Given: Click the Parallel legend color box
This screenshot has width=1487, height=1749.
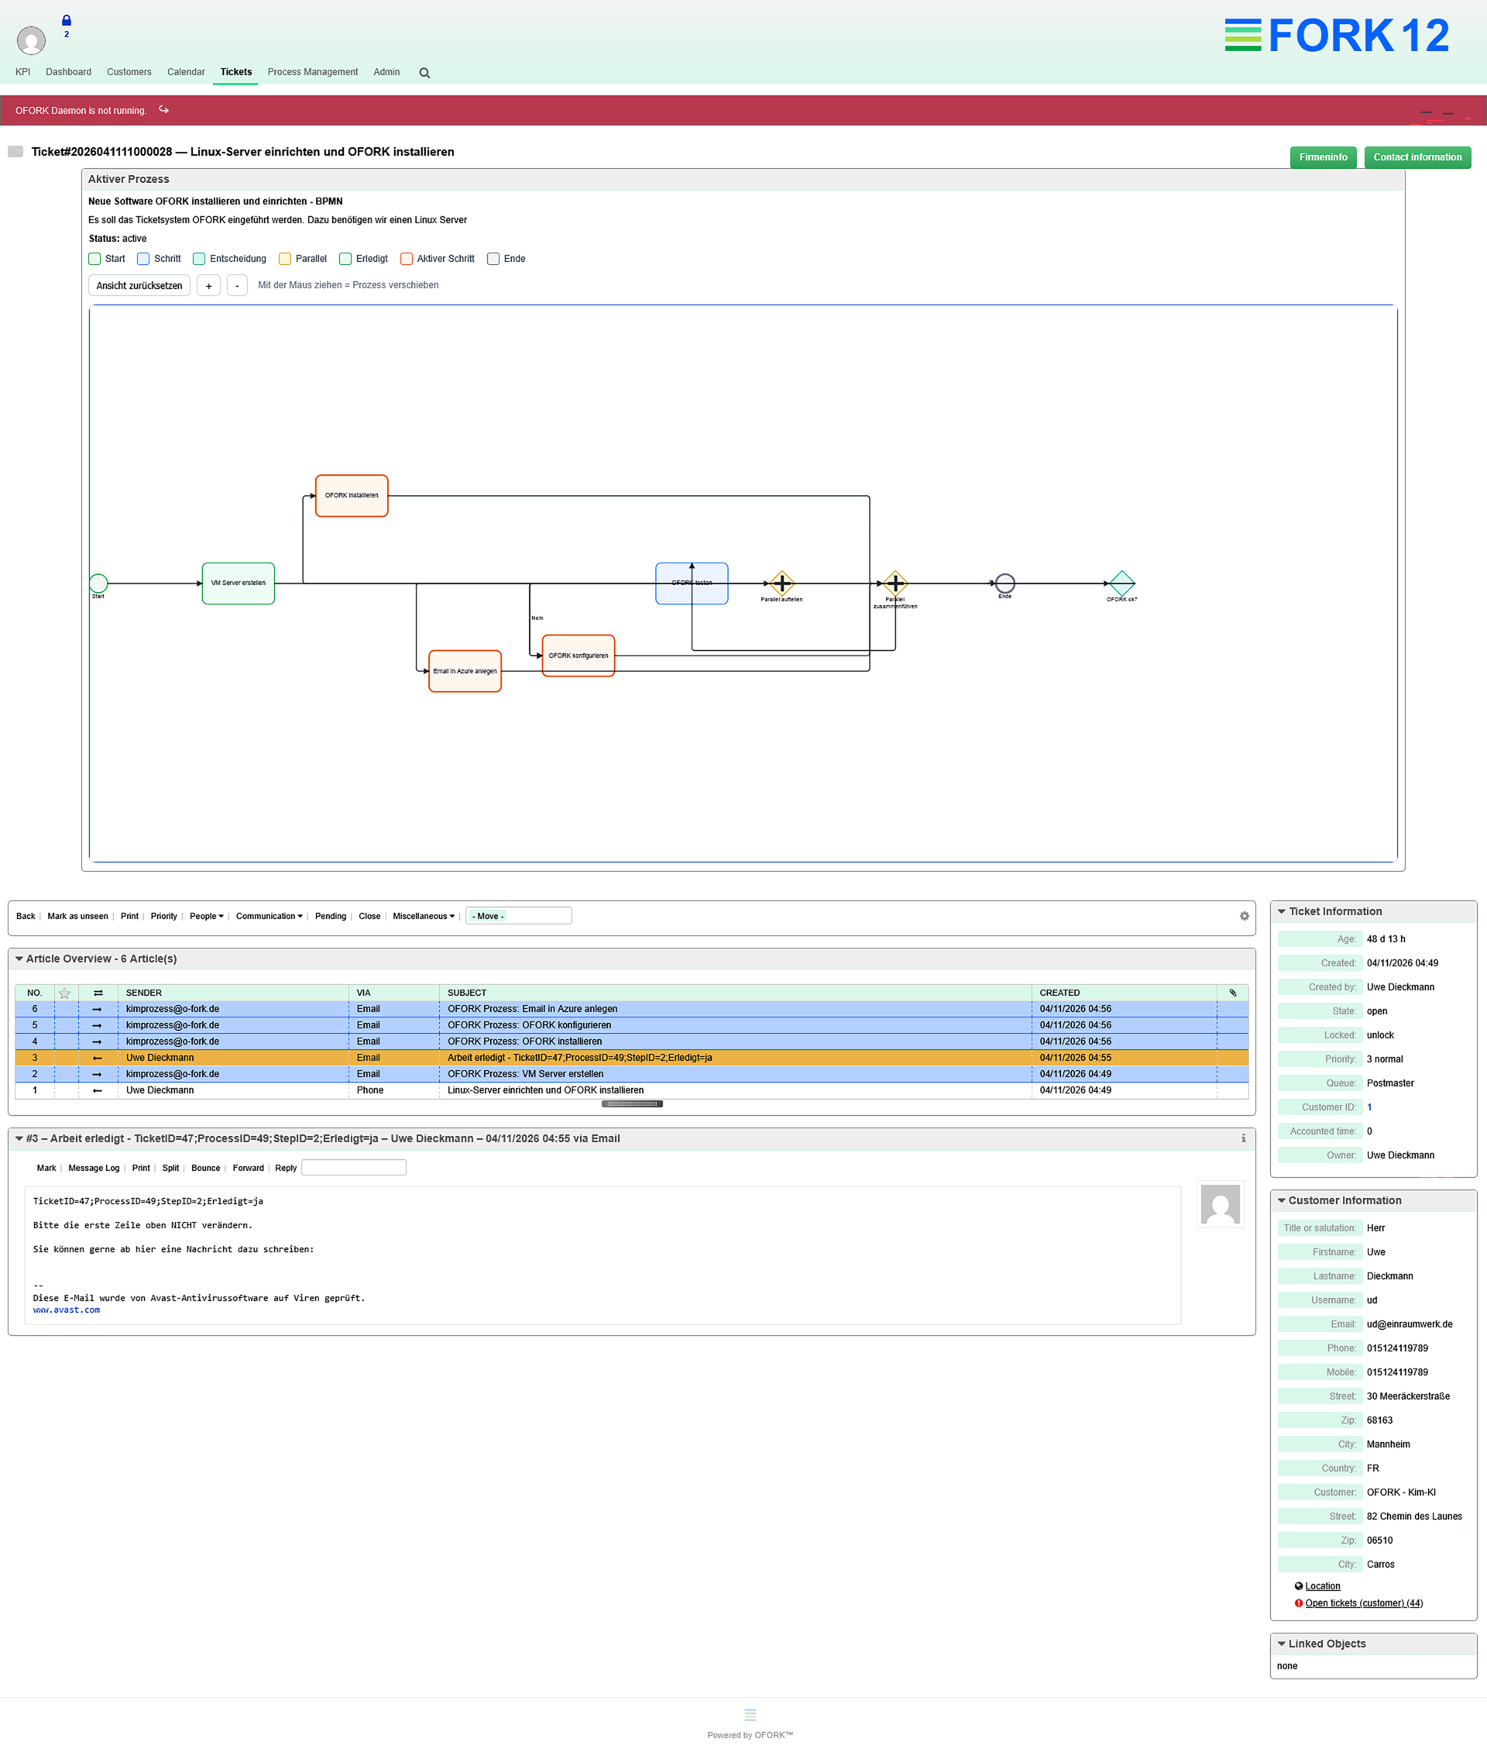Looking at the screenshot, I should (x=285, y=259).
